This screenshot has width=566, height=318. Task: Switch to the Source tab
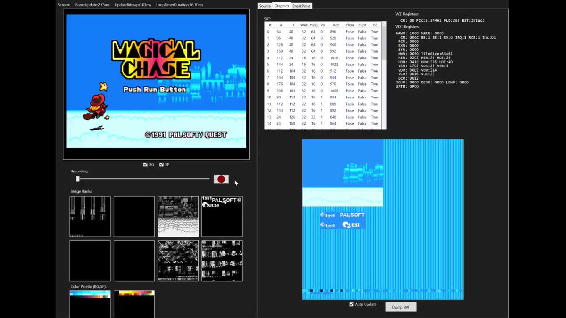265,6
